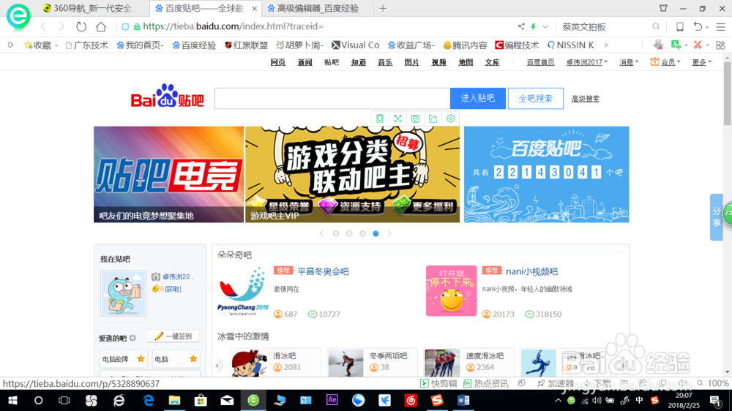
Task: Click the red scissors screenshot icon
Action: click(698, 45)
